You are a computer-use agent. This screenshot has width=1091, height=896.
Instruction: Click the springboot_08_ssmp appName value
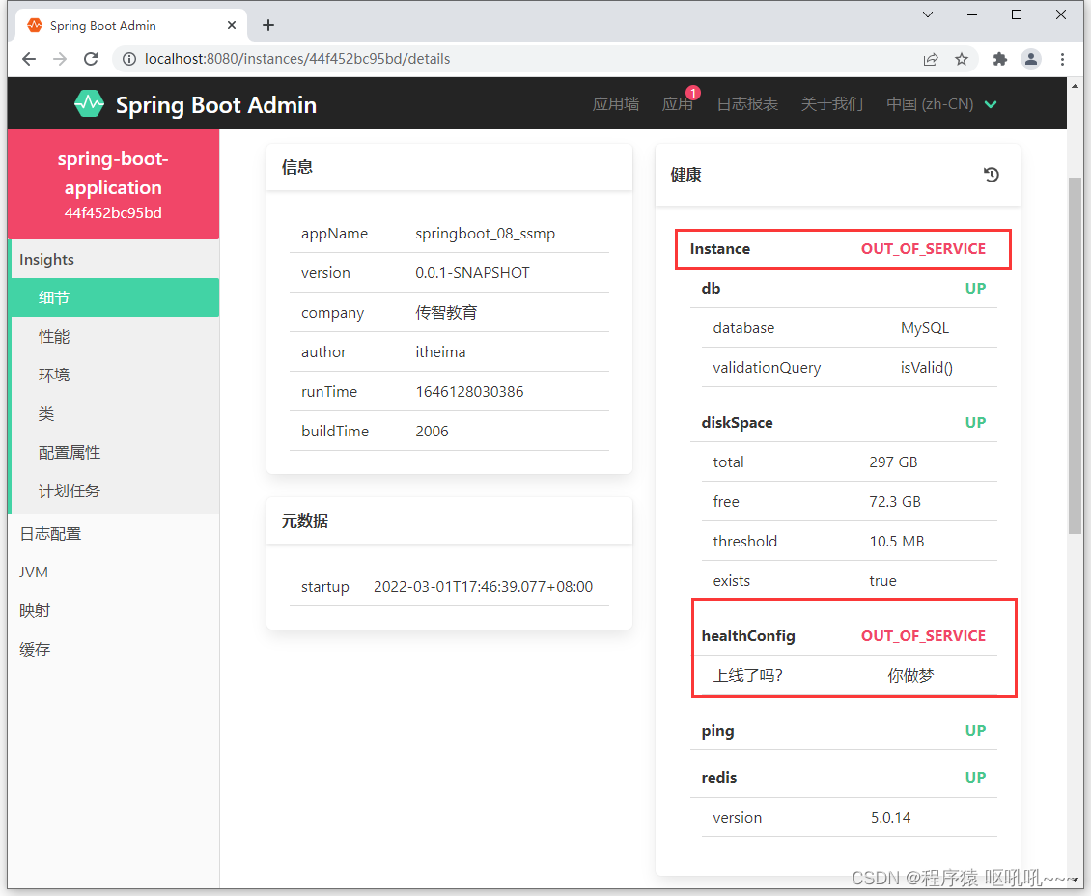click(x=485, y=233)
